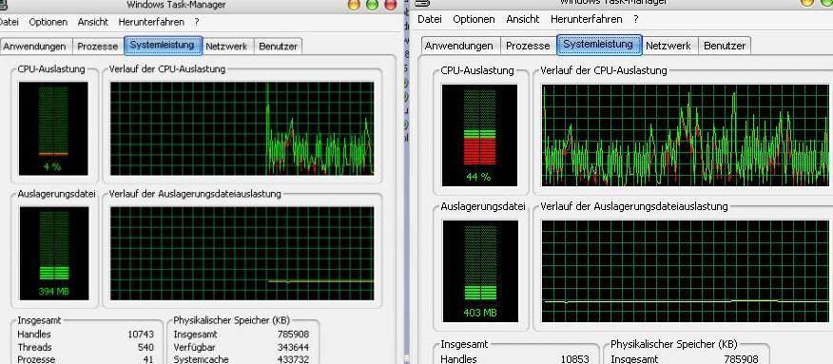Click Physikalischer Speicher (KB) heading in left window
Screen dimensions: 833x364
click(x=232, y=320)
